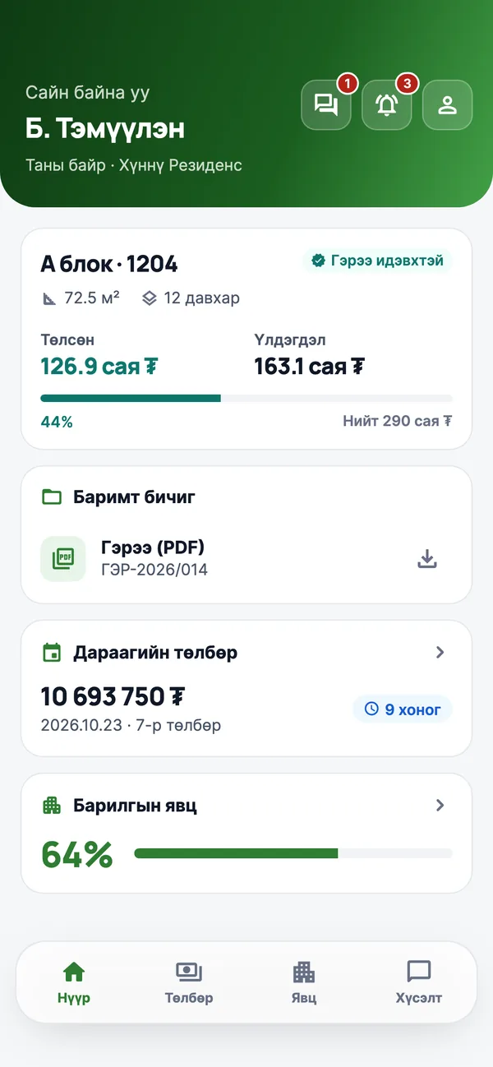This screenshot has height=1067, width=493.
Task: Click the building icon beside Барилгын явц
Action: pyautogui.click(x=52, y=806)
